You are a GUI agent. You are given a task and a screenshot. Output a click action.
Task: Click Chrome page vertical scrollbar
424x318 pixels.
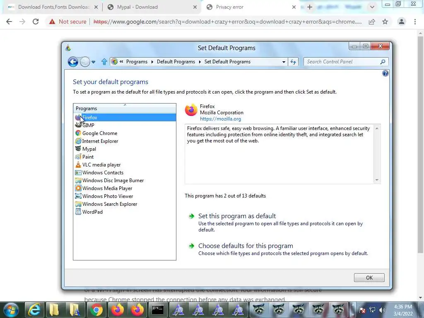(x=420, y=145)
